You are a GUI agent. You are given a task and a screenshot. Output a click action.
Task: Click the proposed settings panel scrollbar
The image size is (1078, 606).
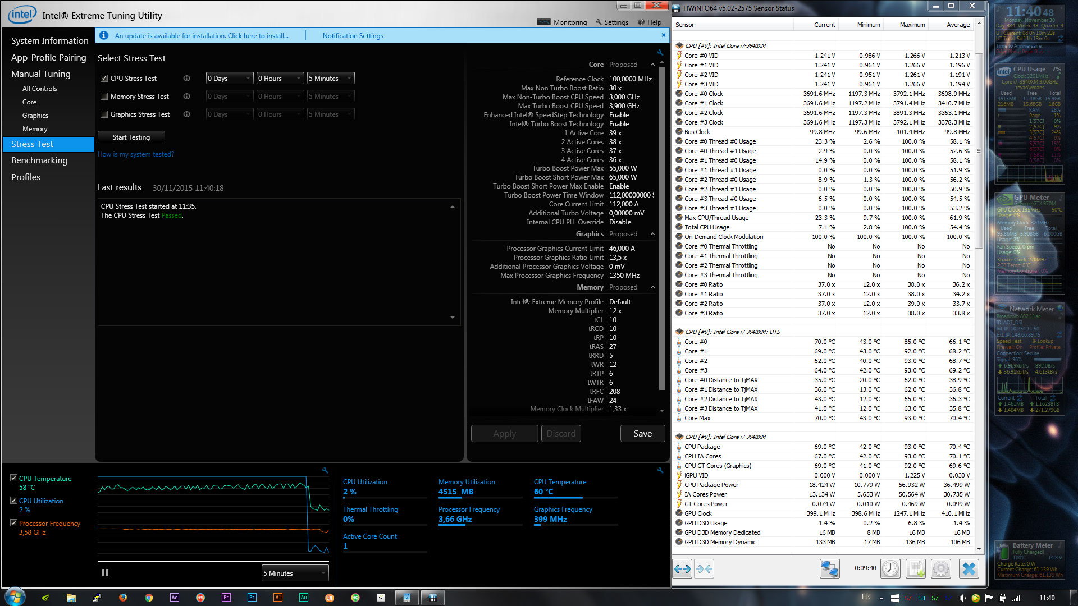point(661,227)
